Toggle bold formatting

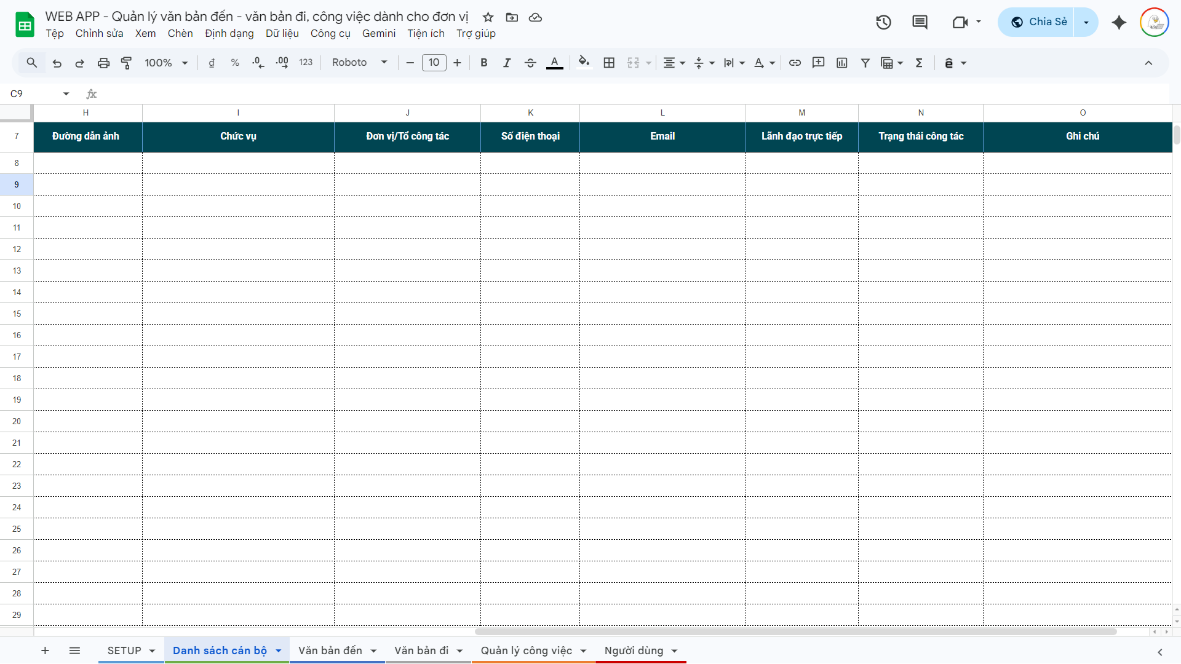coord(484,63)
